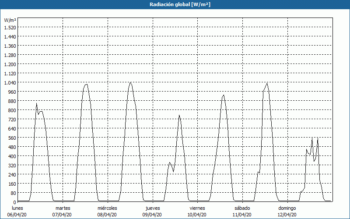This screenshot has height=219, width=350.
Task: Click the 1.200 y-axis value
Action: pos(10,64)
